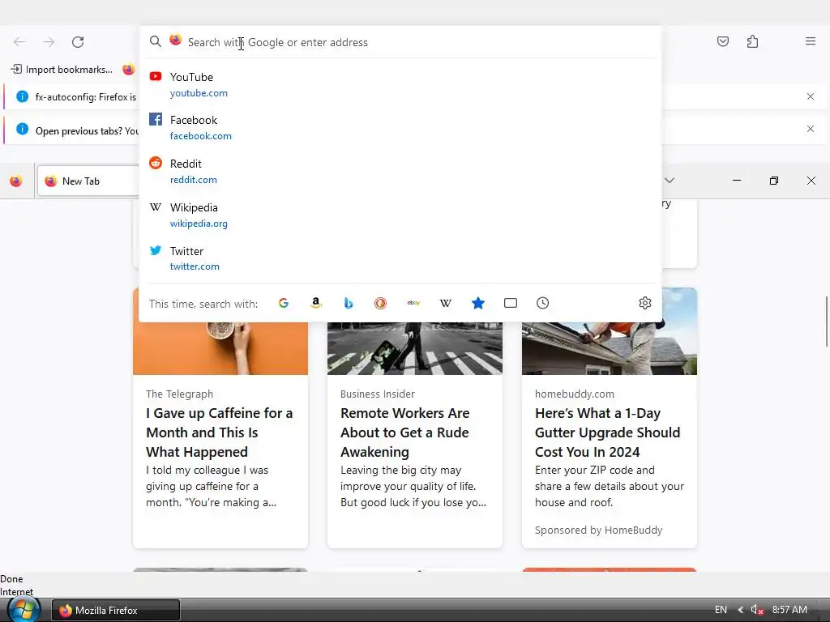
Task: Search bookmarks using the star icon
Action: point(478,303)
